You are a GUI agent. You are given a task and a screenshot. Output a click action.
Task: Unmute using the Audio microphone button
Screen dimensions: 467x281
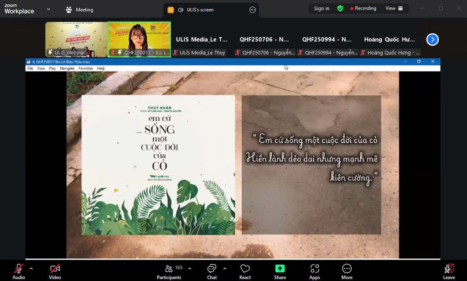(x=18, y=271)
